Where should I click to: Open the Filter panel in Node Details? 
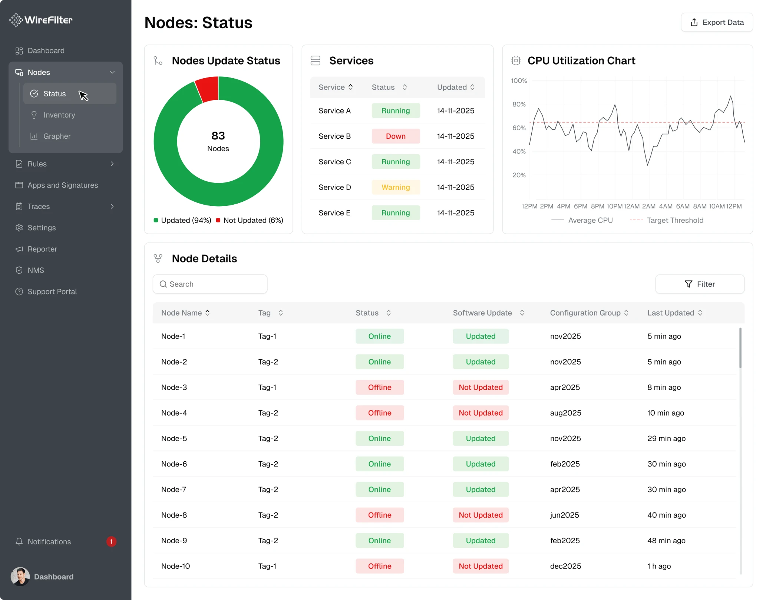point(700,284)
